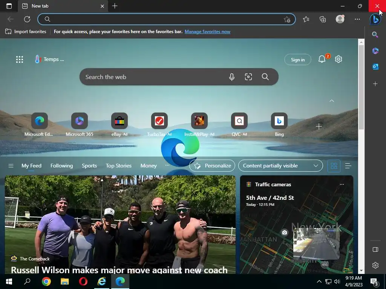Click Sign in button
386x289 pixels.
(x=298, y=59)
